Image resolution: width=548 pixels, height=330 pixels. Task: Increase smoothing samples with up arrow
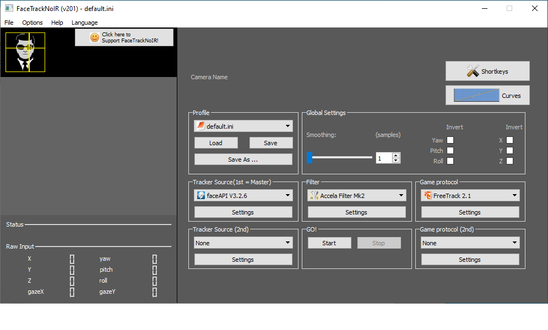point(395,156)
